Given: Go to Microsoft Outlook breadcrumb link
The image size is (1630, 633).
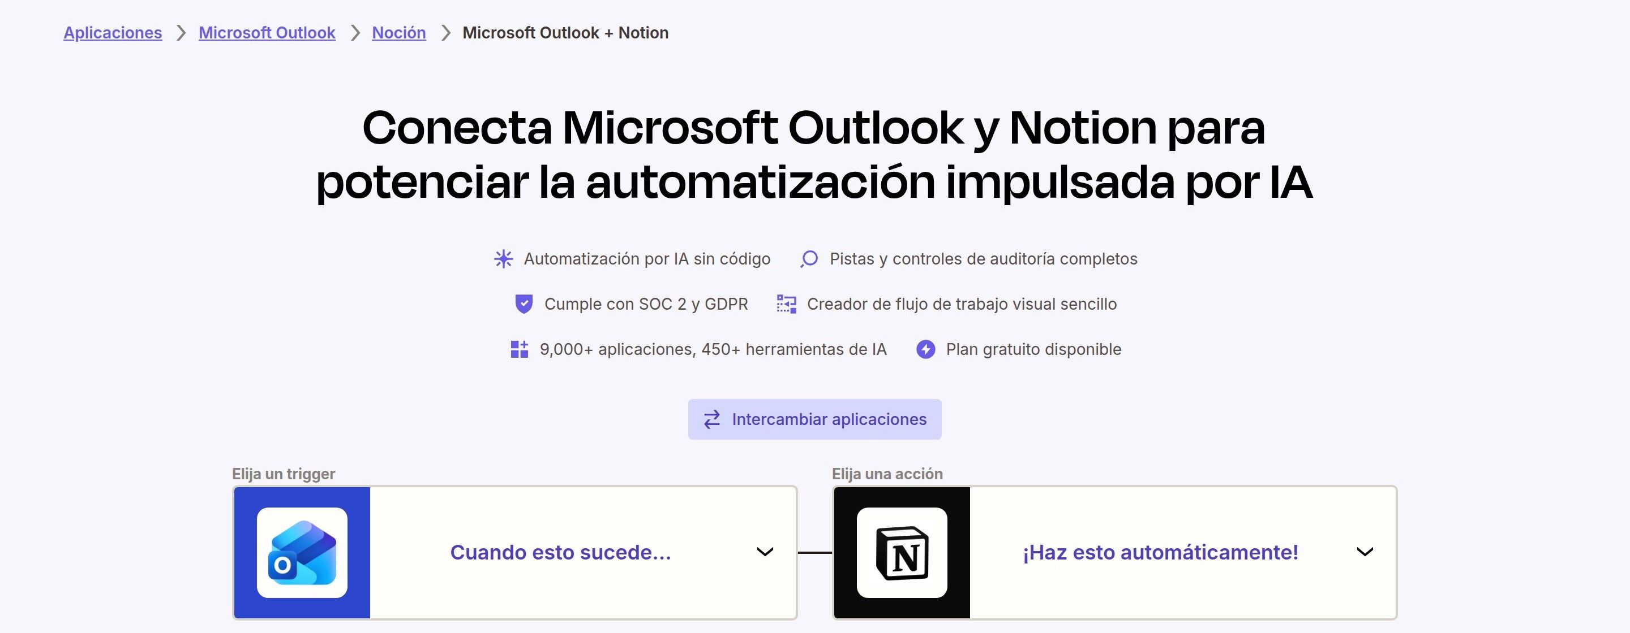Looking at the screenshot, I should 267,33.
